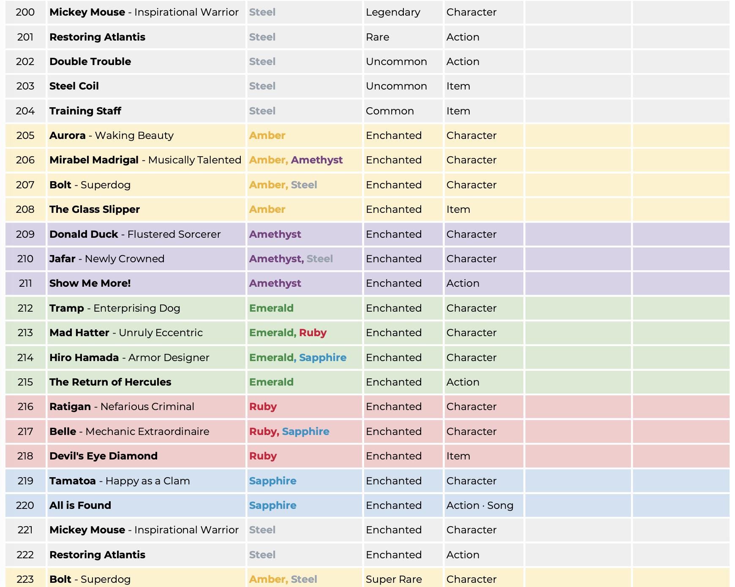Screen dimensions: 735x587
Task: Select the 'Double Trouble' card name
Action: click(x=90, y=62)
